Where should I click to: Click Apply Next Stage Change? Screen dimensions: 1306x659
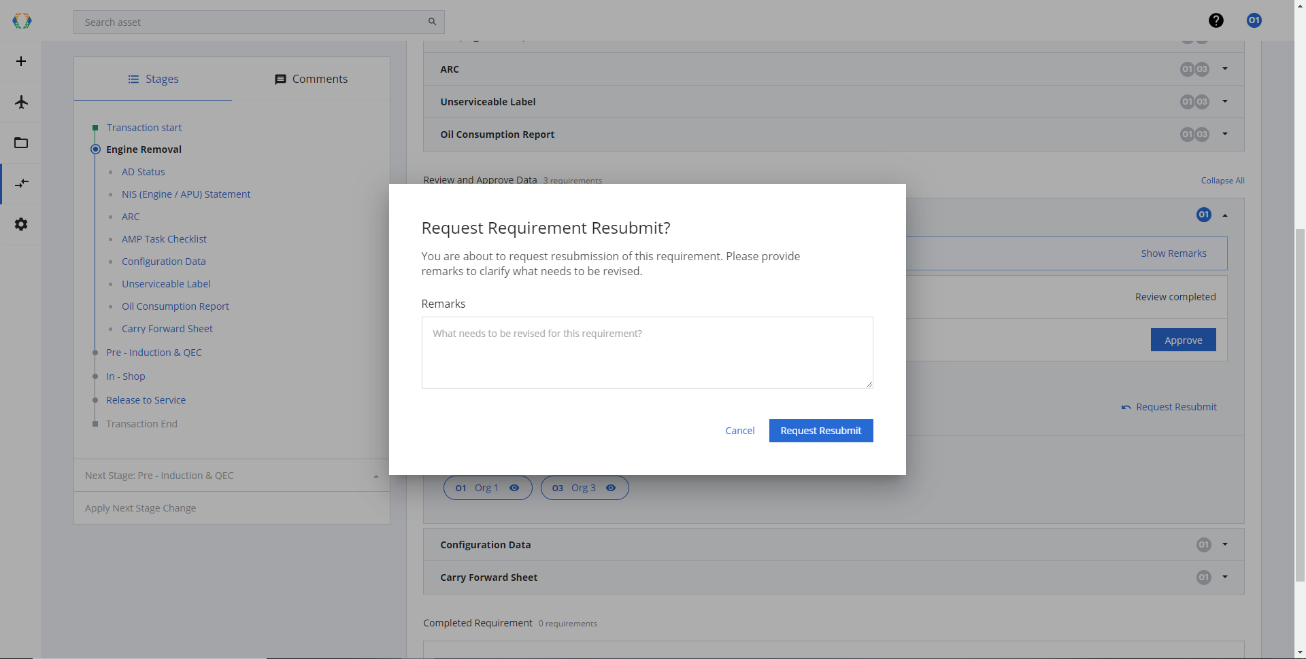pyautogui.click(x=140, y=508)
